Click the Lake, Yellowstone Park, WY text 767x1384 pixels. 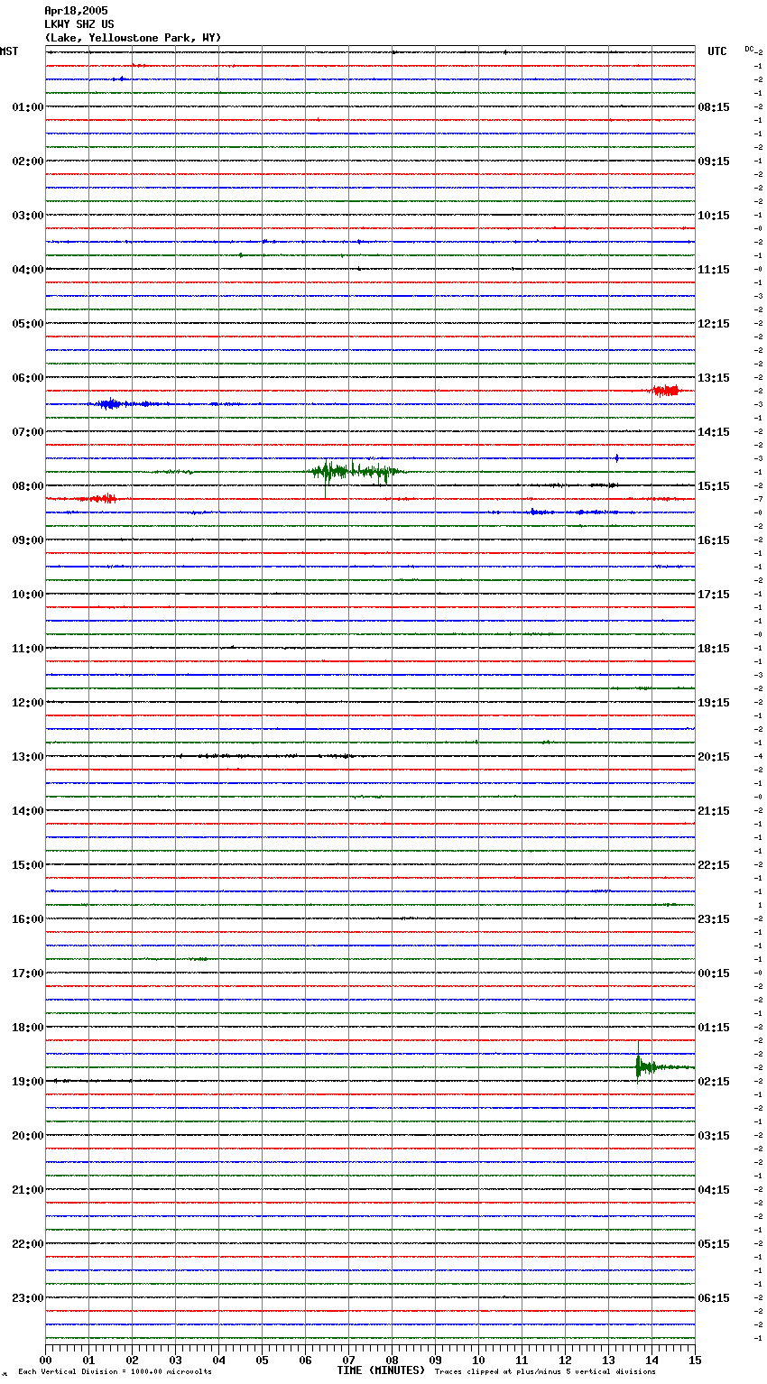pos(133,38)
